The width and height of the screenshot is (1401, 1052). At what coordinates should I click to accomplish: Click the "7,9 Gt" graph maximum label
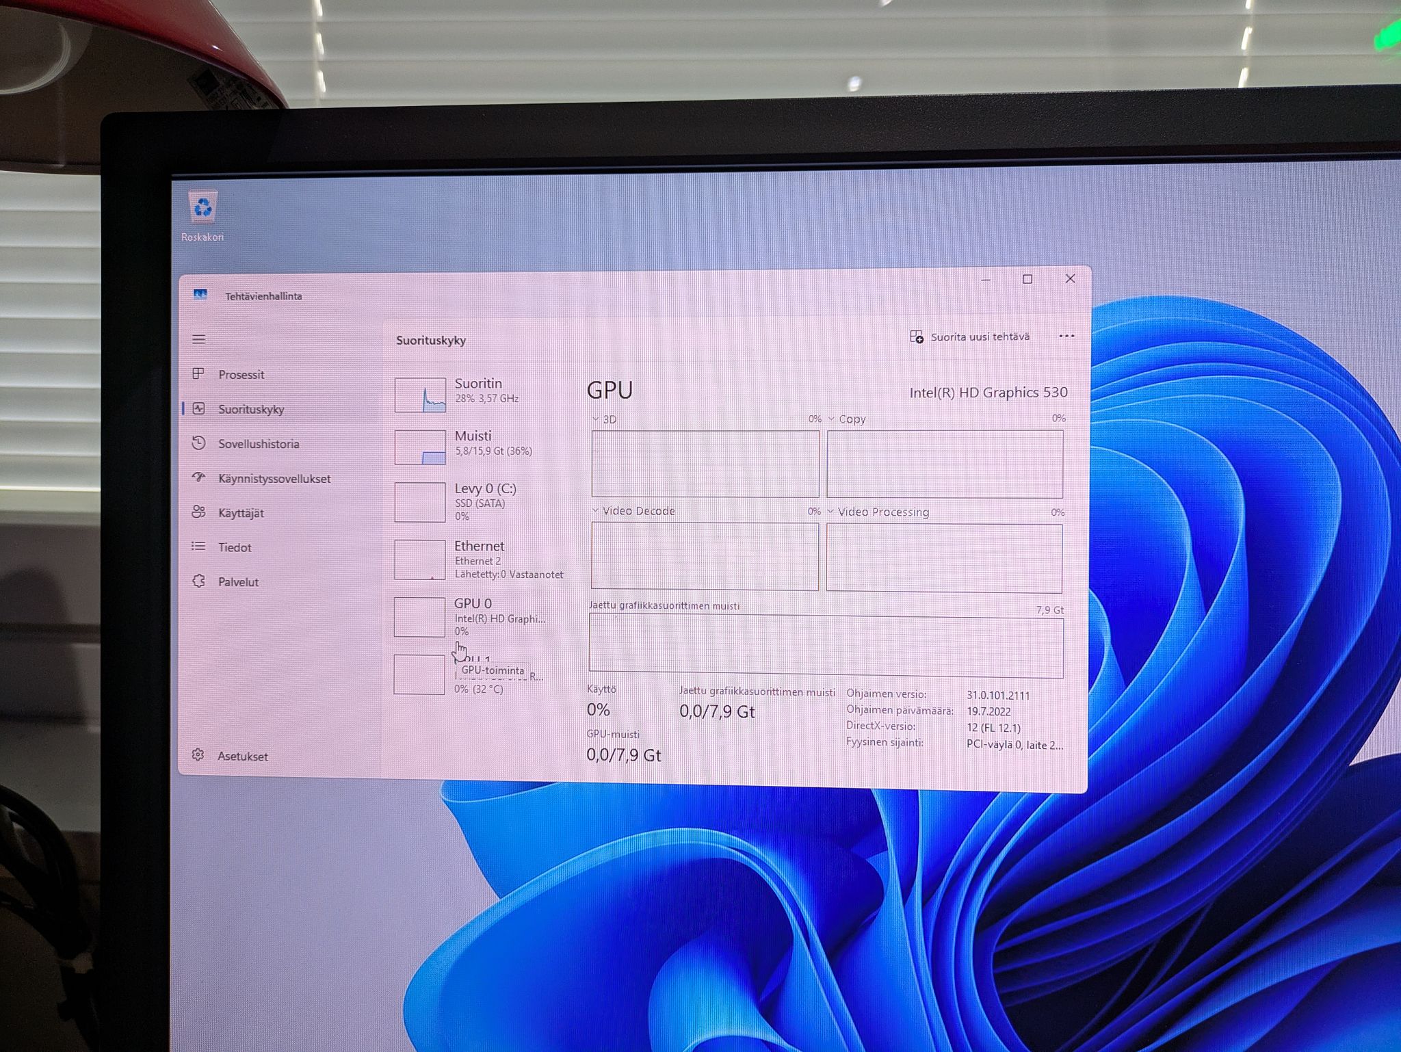click(x=1049, y=609)
